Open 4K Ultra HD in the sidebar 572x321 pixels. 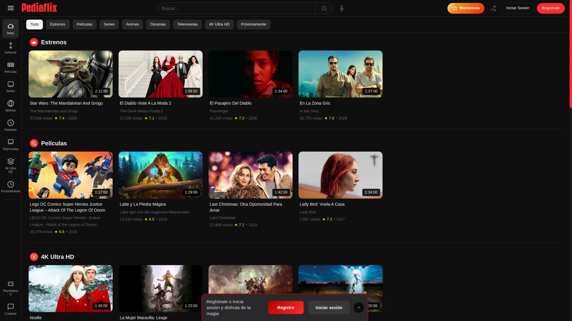coord(10,166)
